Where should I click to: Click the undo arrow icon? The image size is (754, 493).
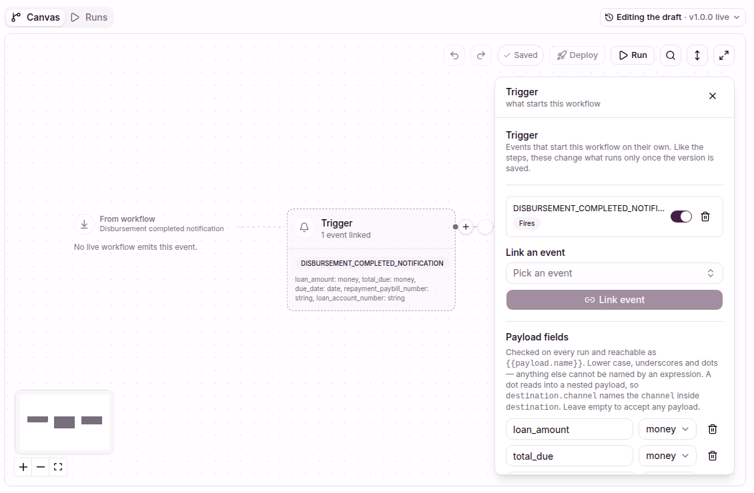454,55
